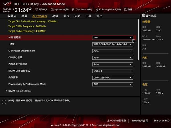Click the 1.024 V Vcore value

[160, 40]
